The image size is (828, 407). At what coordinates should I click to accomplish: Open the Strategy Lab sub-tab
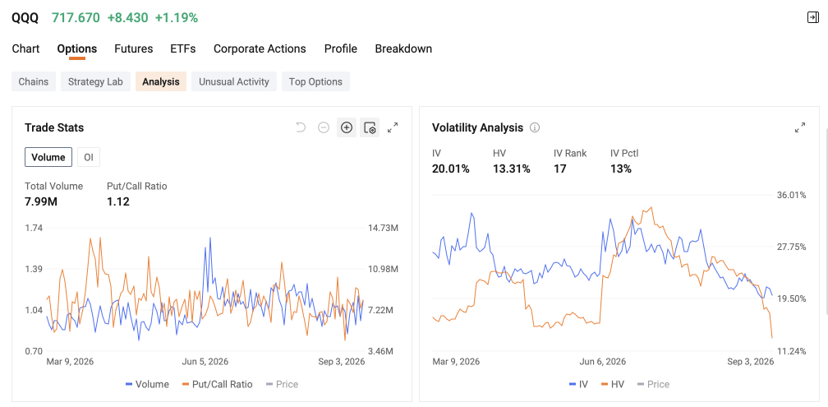tap(95, 81)
